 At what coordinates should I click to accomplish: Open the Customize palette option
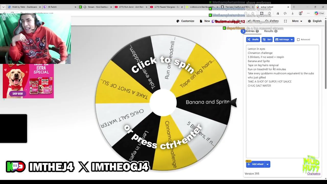coord(185,21)
